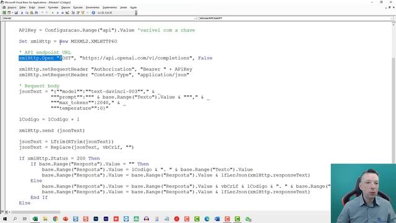Open PowerPoint from the taskbar
This screenshot has height=223, width=396.
coord(66,219)
